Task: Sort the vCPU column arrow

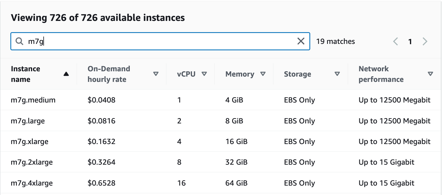Action: pyautogui.click(x=204, y=74)
